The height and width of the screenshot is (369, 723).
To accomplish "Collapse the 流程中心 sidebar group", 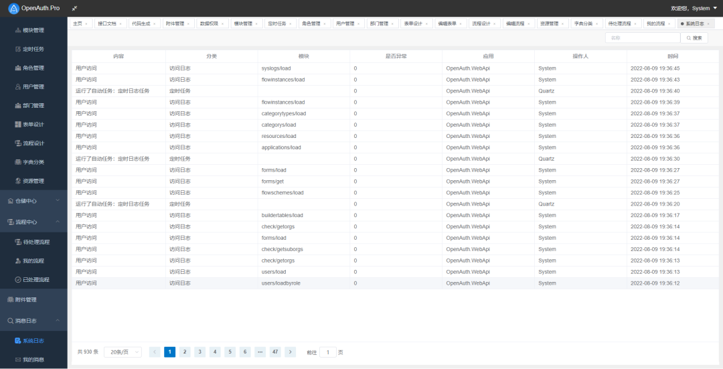I will pyautogui.click(x=33, y=222).
